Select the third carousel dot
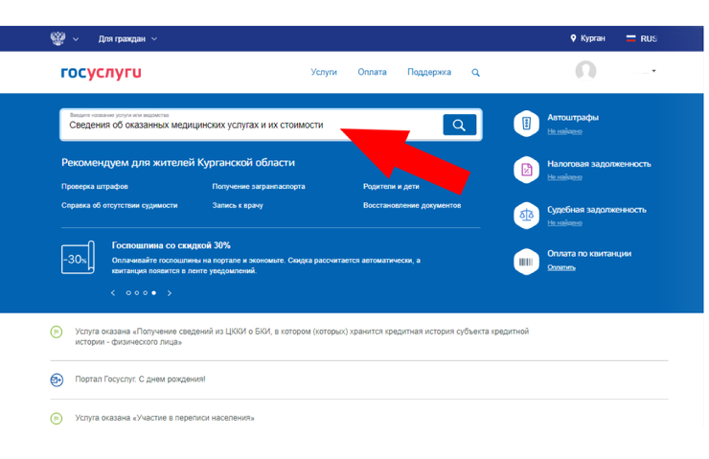 (x=145, y=293)
